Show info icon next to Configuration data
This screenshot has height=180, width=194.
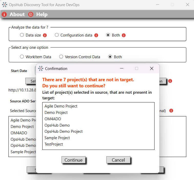[x=96, y=35]
